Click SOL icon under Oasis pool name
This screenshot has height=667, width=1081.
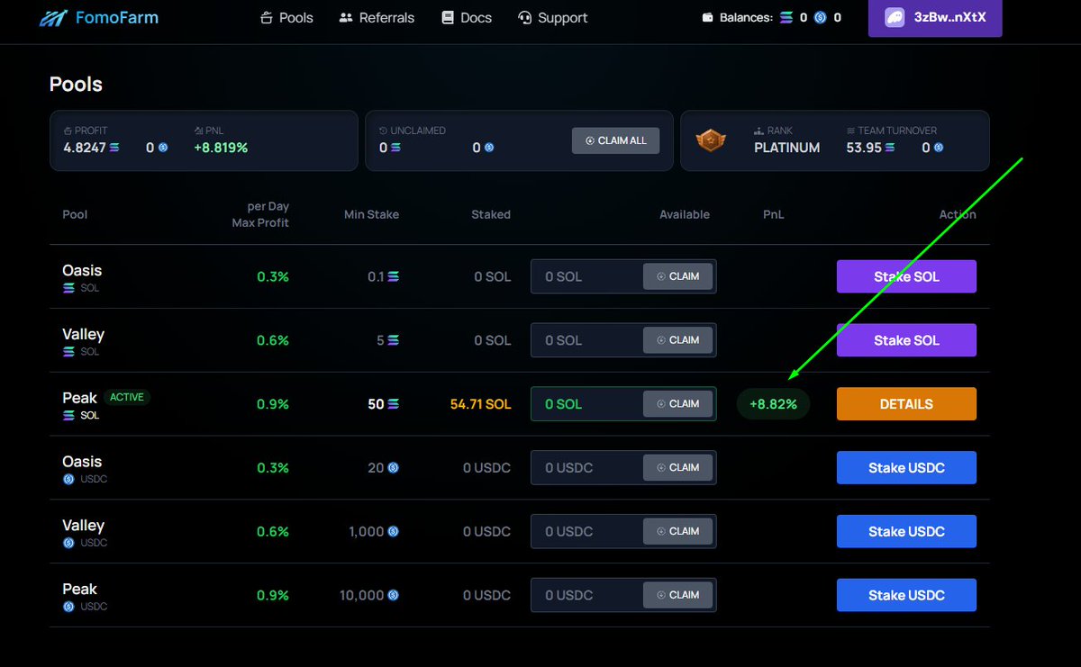click(68, 288)
